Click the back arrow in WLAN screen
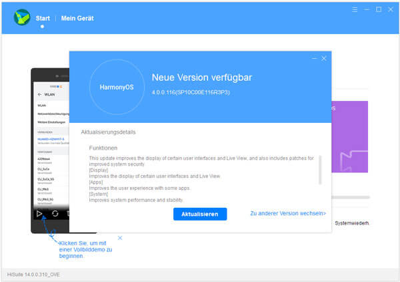 [x=39, y=96]
